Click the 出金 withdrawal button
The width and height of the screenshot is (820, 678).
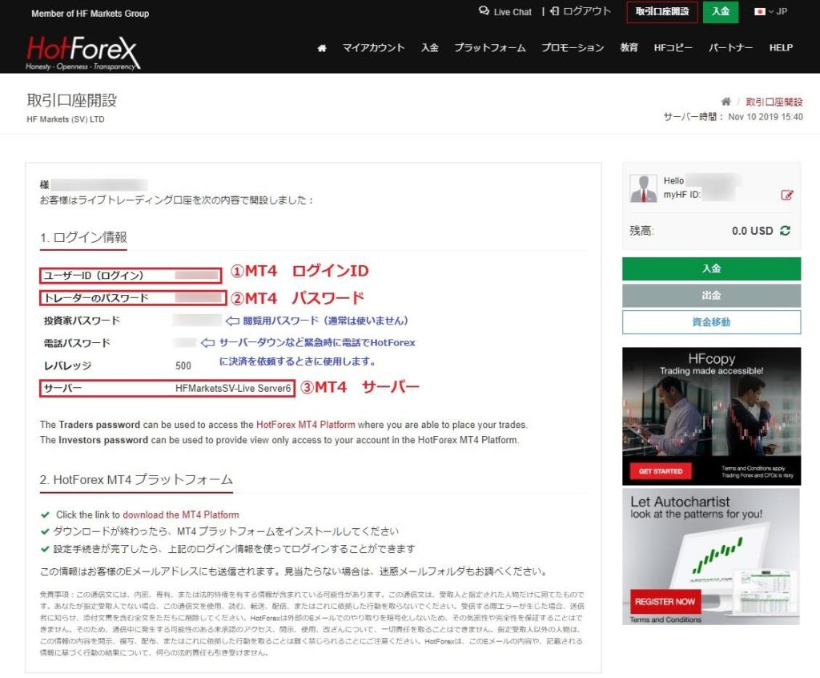pyautogui.click(x=711, y=295)
